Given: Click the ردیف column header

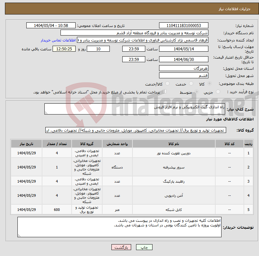Looking at the screenshot, I should 248,144.
